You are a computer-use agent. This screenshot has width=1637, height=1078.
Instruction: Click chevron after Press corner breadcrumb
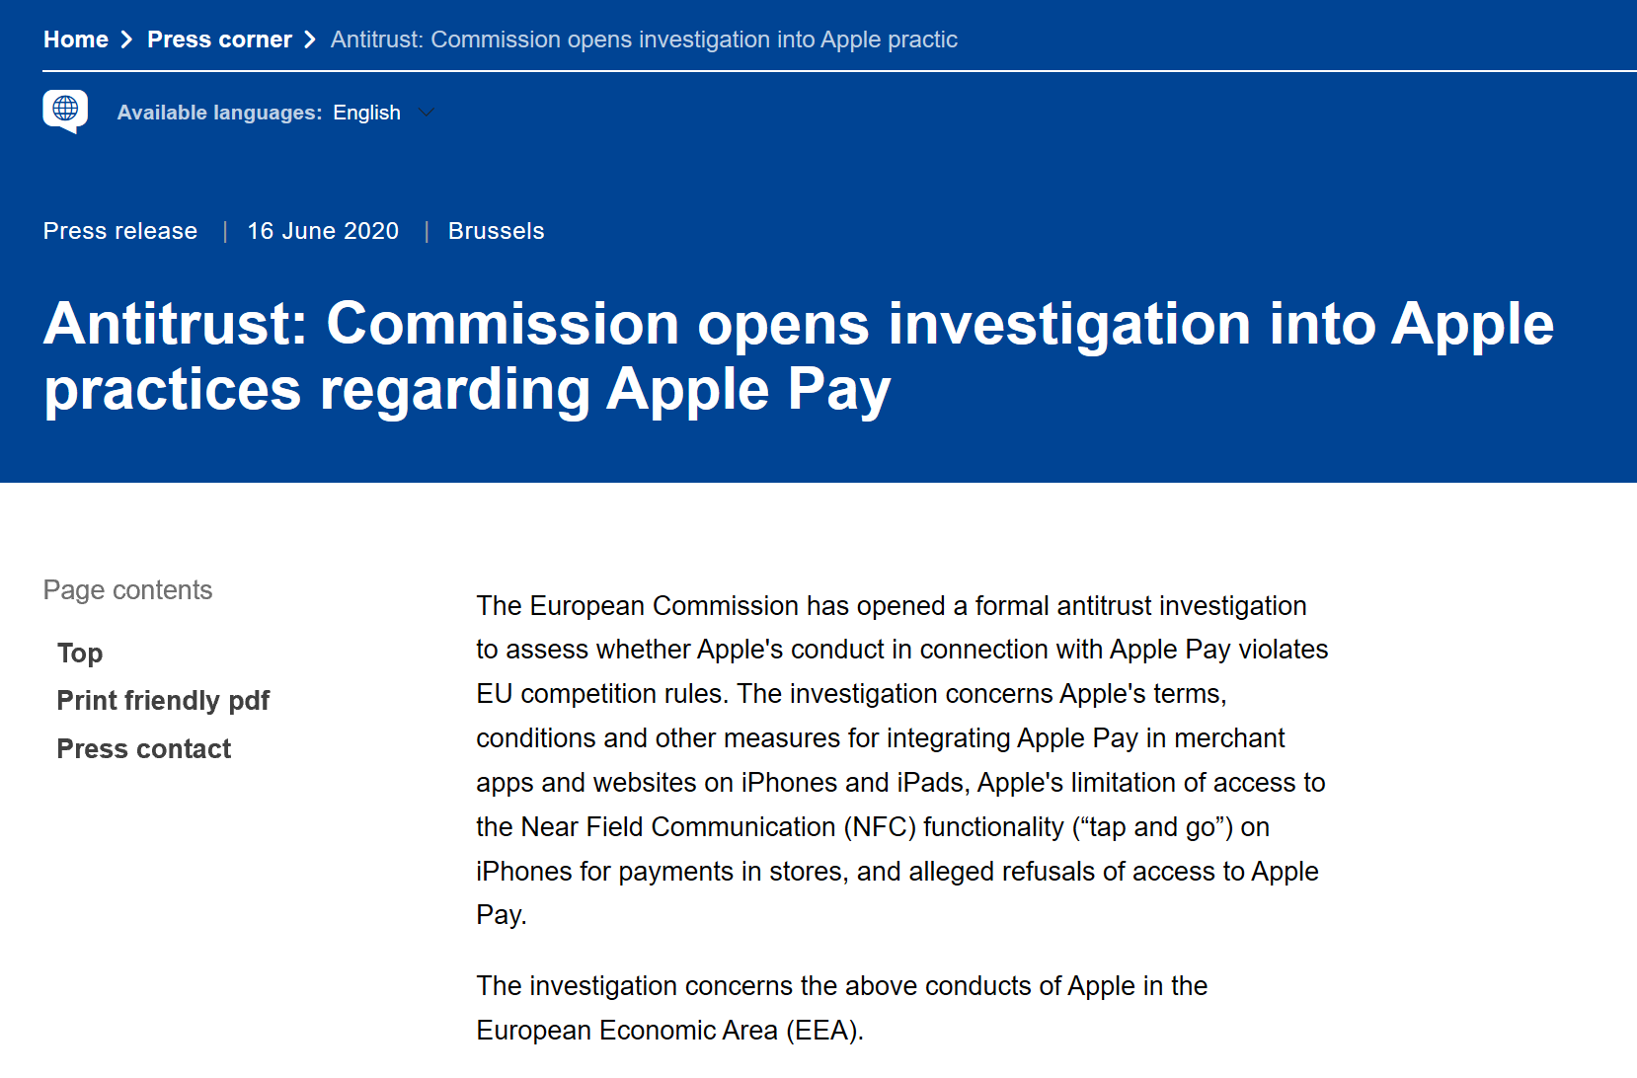coord(310,39)
